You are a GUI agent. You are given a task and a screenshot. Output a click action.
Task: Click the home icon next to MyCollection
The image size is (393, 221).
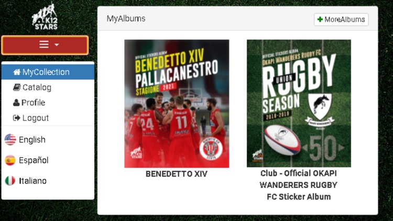17,72
